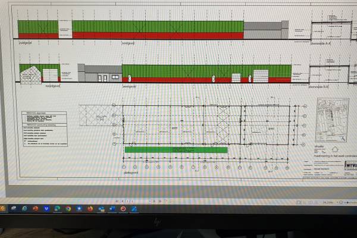
Task: Advance to the next page
Action: tap(154, 201)
